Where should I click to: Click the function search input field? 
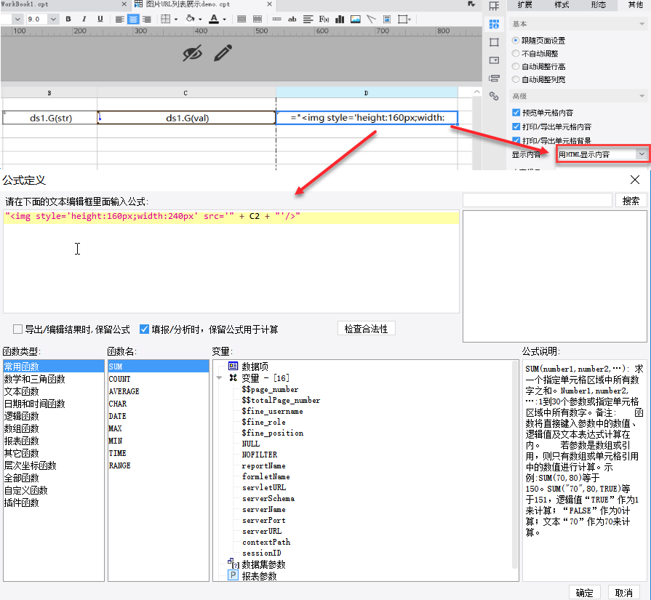pos(538,201)
